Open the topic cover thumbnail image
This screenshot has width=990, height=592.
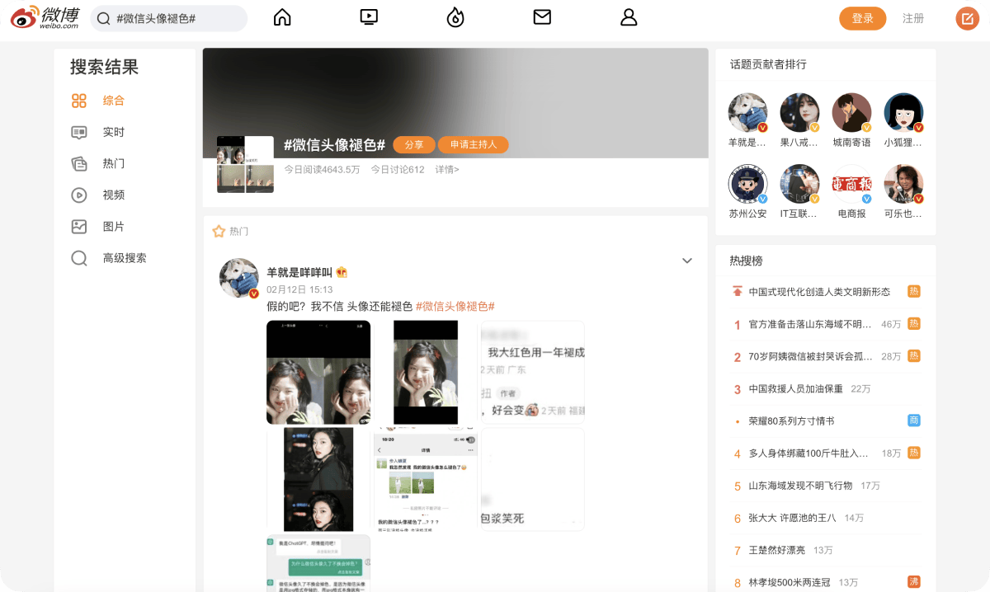pos(245,165)
